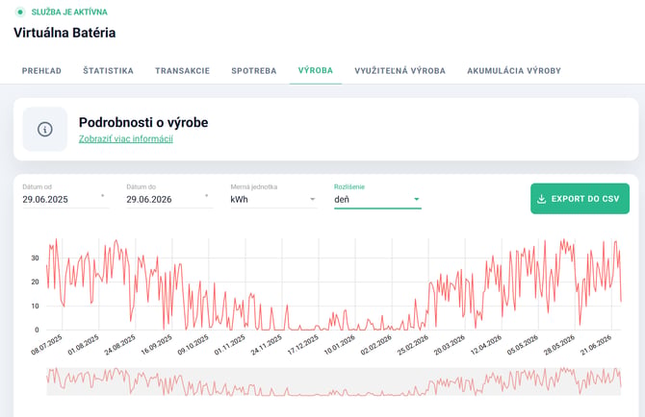Switch to AKUMULÁCIA VÝROBY tab
This screenshot has width=645, height=417.
[x=514, y=70]
